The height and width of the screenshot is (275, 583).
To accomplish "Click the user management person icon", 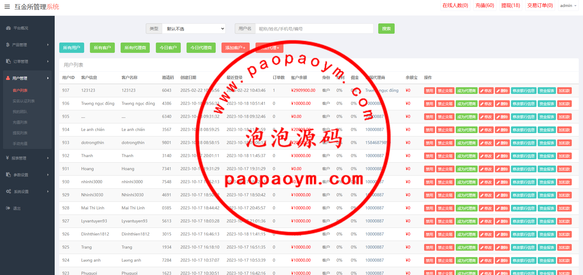I will click(8, 78).
